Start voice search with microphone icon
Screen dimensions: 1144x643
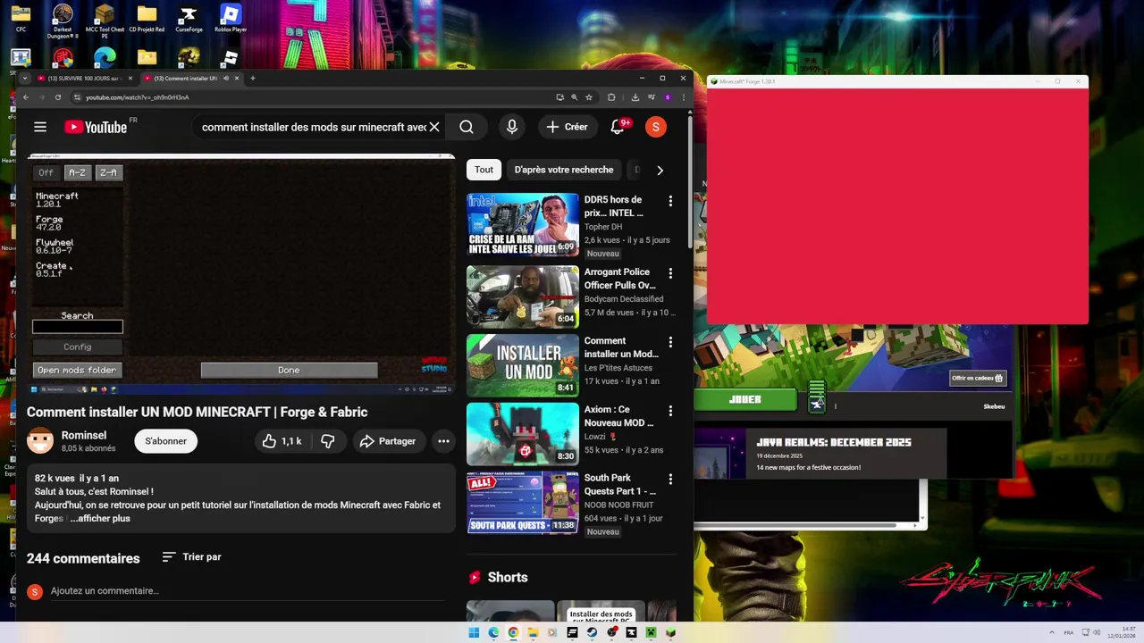[x=512, y=127]
